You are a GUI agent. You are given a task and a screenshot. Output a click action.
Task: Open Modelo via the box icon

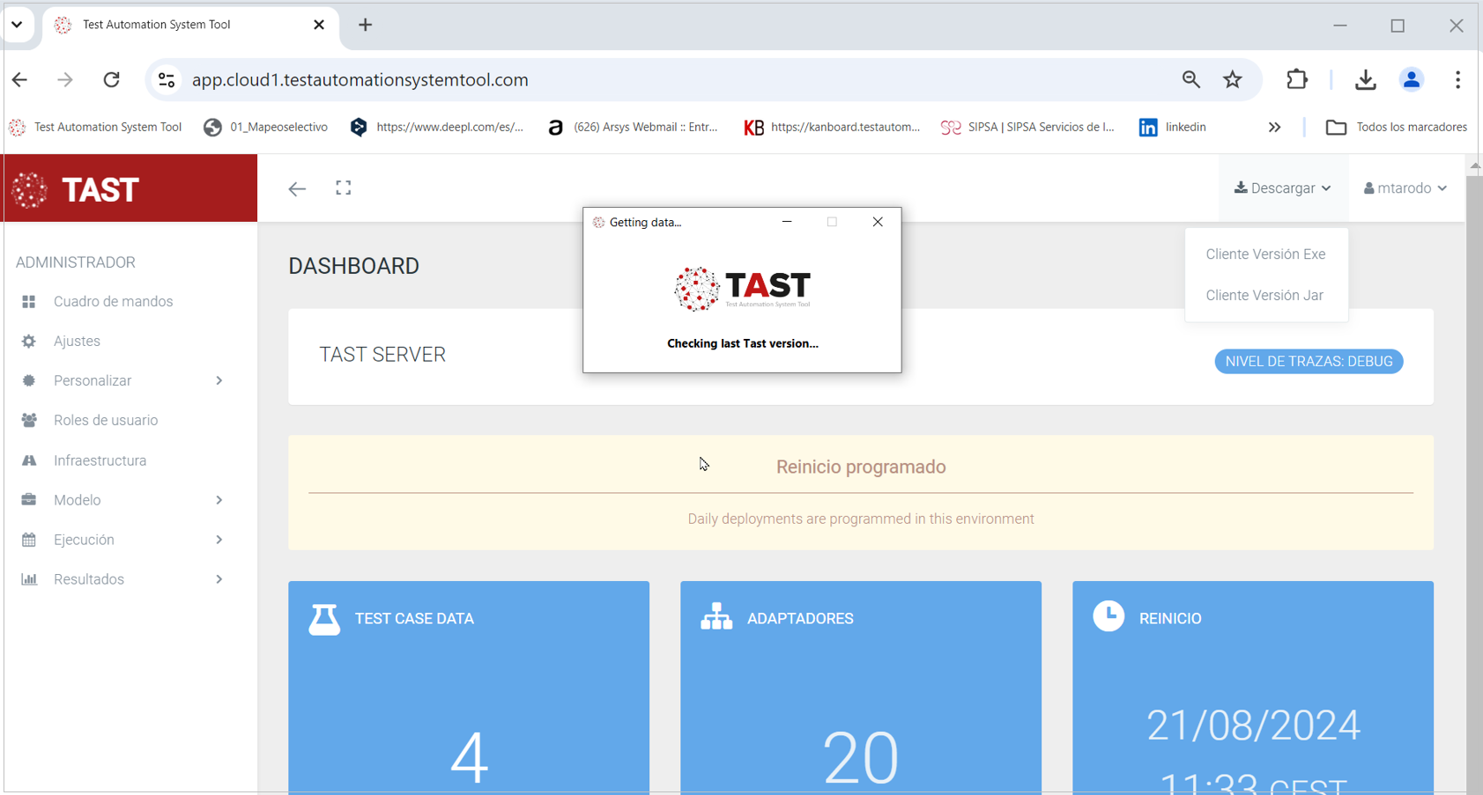(x=29, y=499)
